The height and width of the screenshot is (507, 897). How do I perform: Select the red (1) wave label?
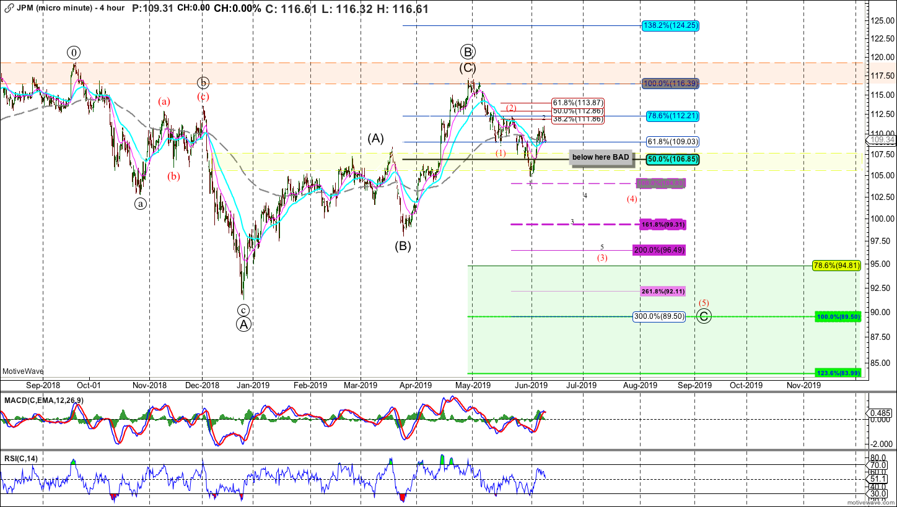pos(501,153)
